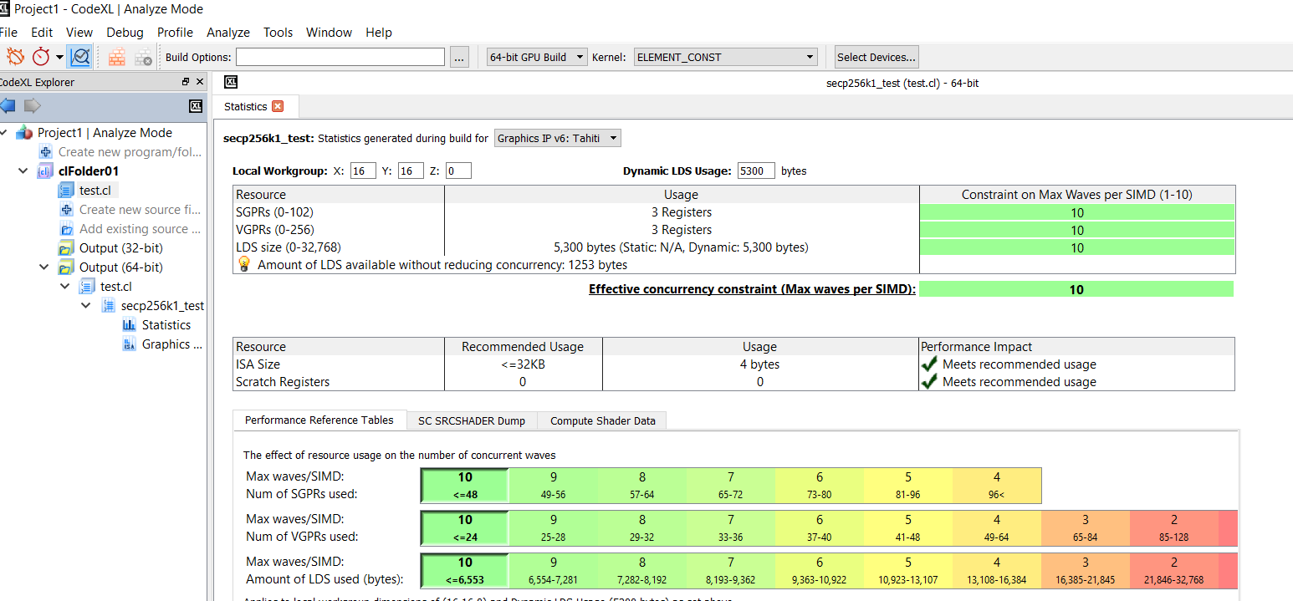Viewport: 1293px width, 601px height.
Task: Select the Graphics ISA node in explorer tree
Action: pos(171,344)
